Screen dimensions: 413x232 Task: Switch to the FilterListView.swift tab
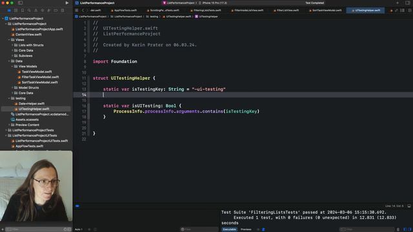[x=286, y=10]
